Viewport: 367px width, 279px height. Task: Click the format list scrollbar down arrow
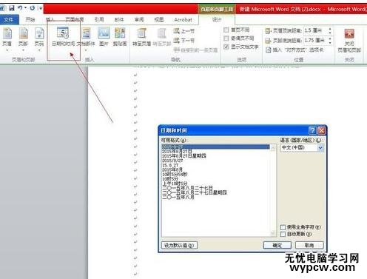273,233
